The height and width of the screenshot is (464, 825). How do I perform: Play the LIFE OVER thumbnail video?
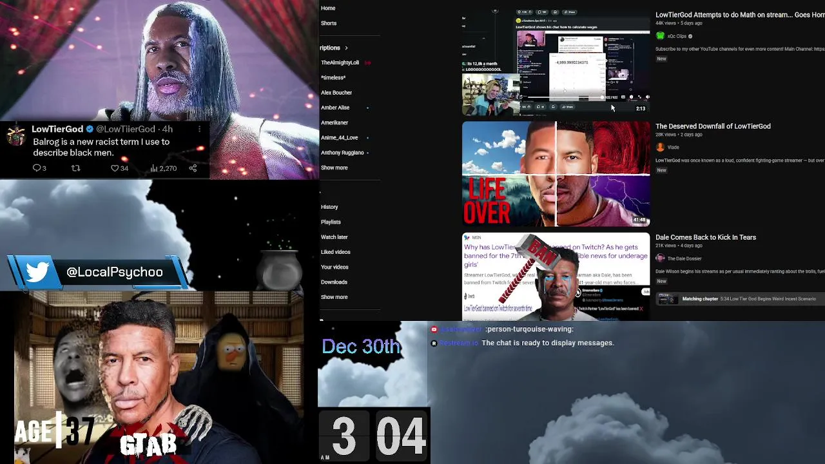[x=556, y=174]
